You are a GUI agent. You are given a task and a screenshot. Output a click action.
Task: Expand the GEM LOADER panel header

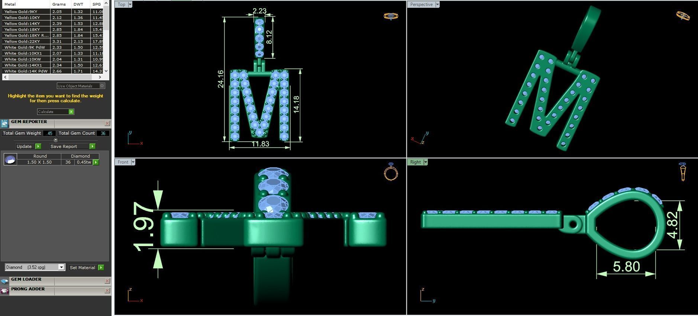[x=56, y=281]
